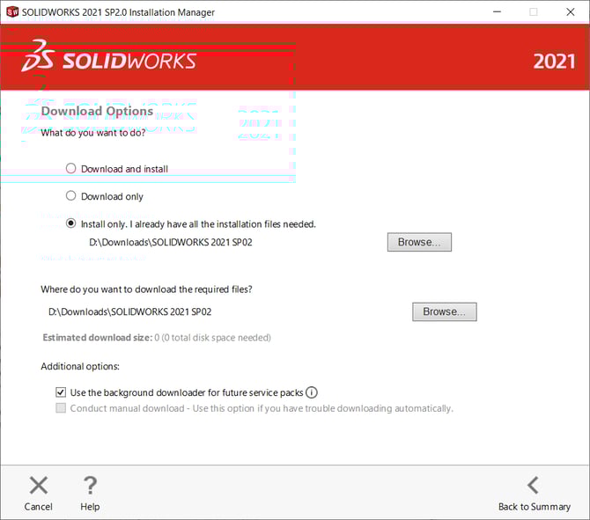Screen dimensions: 590x520
Task: Click the info icon beside background downloader
Action: 312,393
